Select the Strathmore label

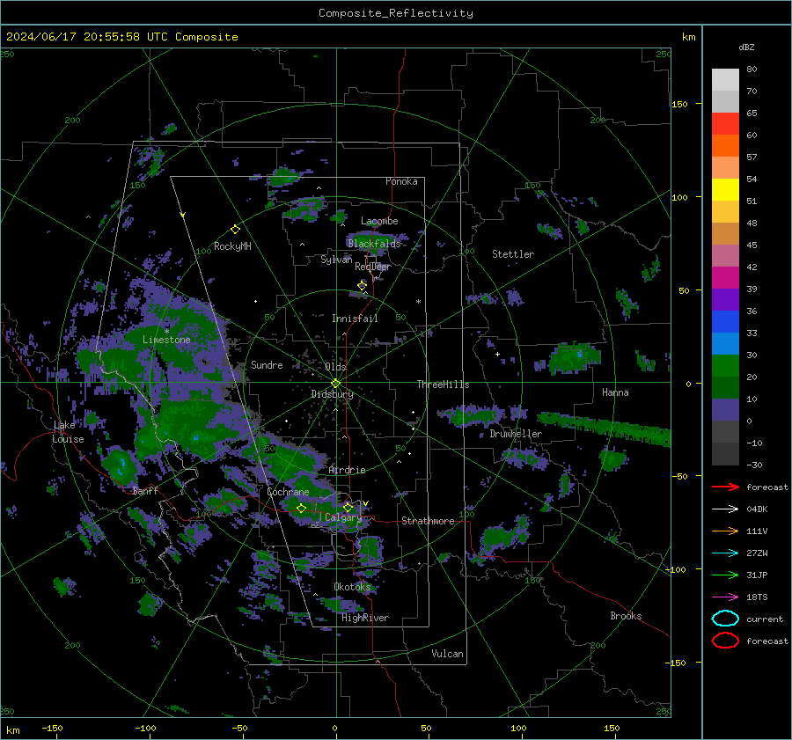pos(428,521)
